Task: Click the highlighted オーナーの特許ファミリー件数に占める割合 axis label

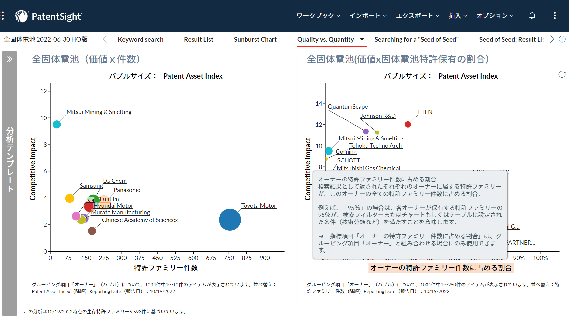Action: point(441,268)
